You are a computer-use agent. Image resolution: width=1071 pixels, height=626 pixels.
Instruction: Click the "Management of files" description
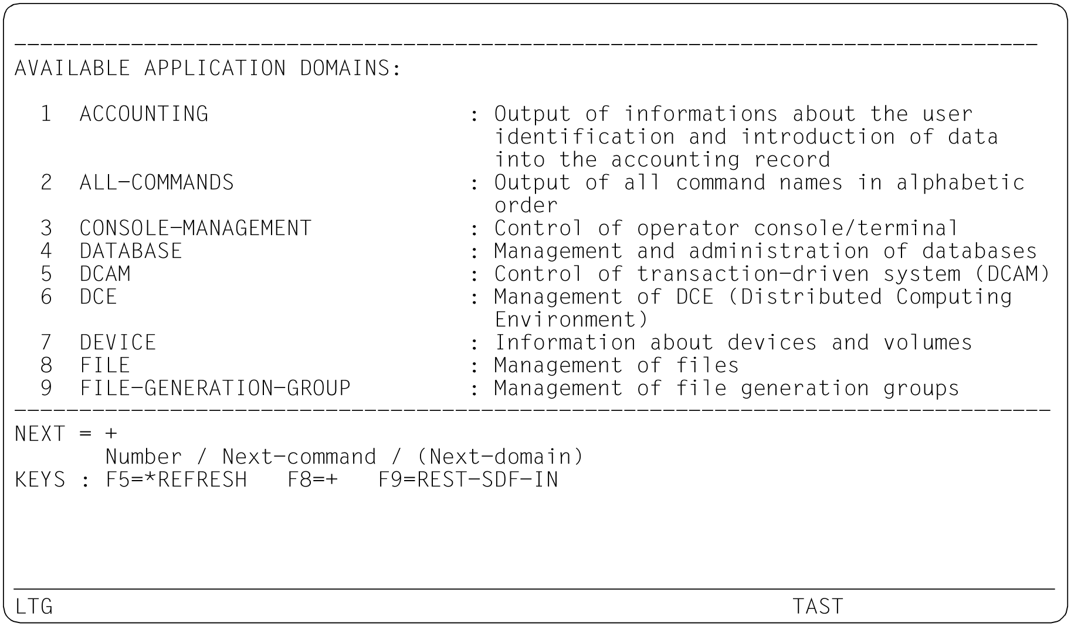point(616,365)
